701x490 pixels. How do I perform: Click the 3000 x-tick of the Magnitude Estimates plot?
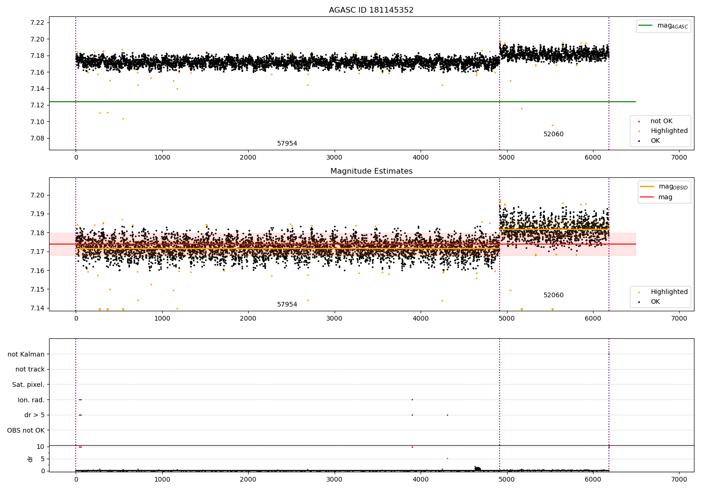335,318
